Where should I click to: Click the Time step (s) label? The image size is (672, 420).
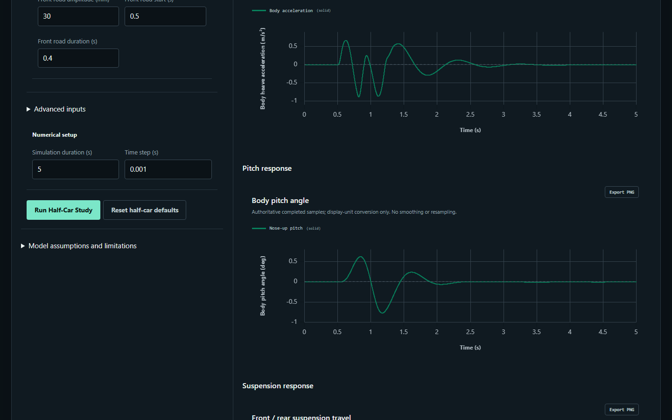[141, 153]
